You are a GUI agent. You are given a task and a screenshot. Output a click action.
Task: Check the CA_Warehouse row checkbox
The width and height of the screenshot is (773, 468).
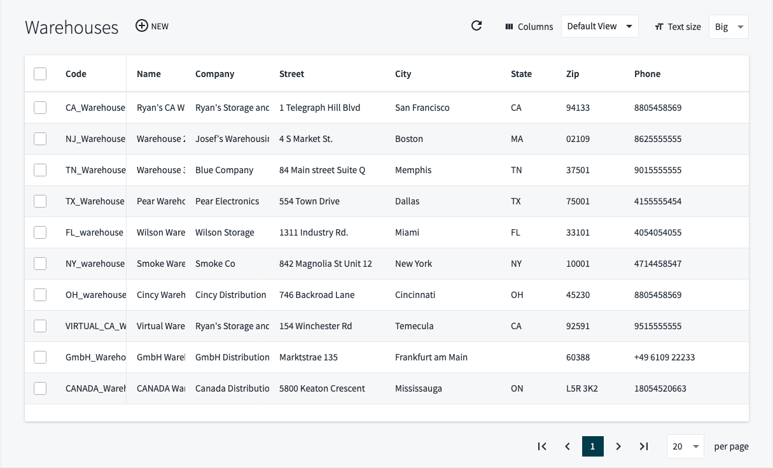(40, 108)
